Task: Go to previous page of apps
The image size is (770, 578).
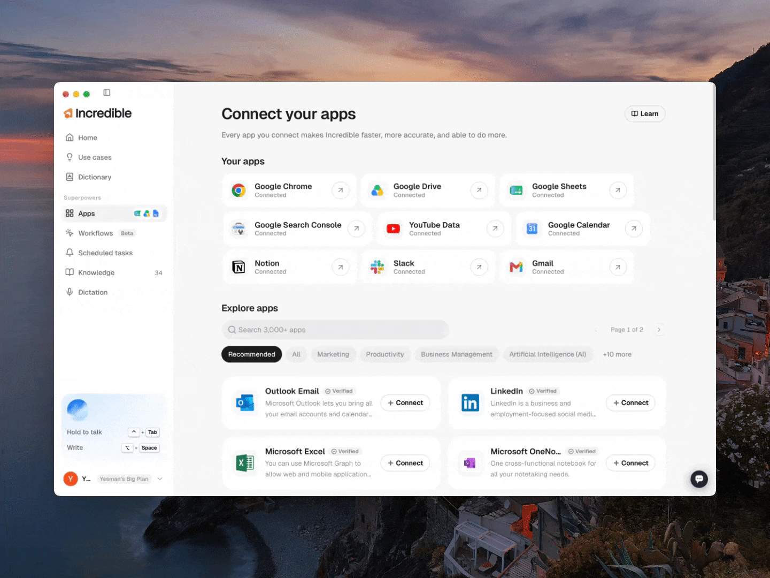Action: 596,330
